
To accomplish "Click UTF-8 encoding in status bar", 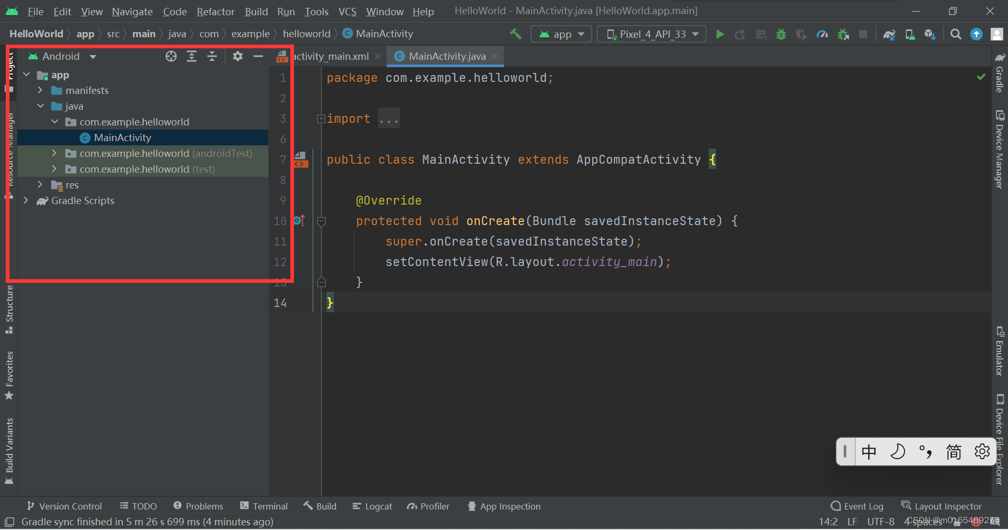I will [880, 522].
